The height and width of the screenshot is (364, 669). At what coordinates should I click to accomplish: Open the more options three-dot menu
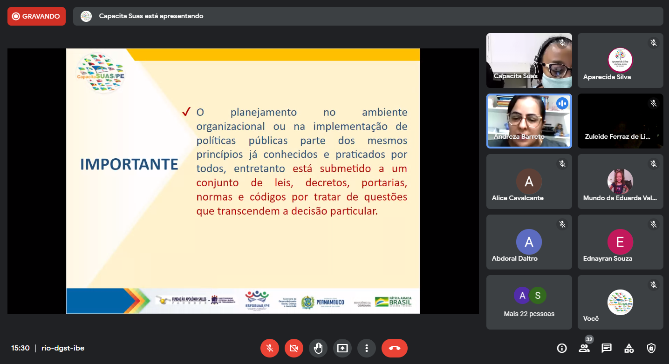pyautogui.click(x=367, y=348)
